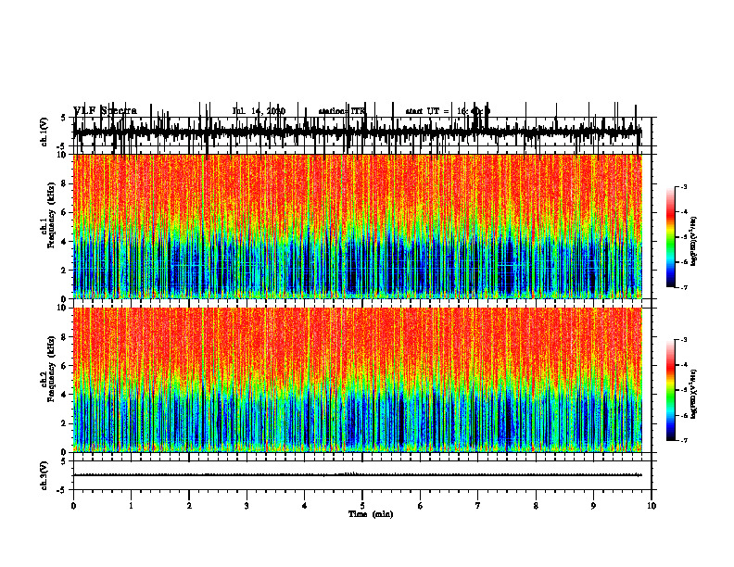Viewport: 734px width, 567px height.
Task: Select the date text 'Jul 14, 2010'
Action: (259, 111)
